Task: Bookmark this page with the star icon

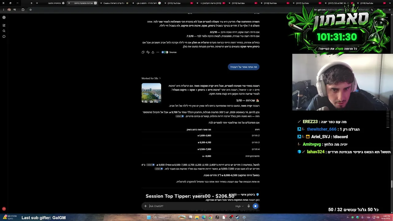Action: [30, 10]
